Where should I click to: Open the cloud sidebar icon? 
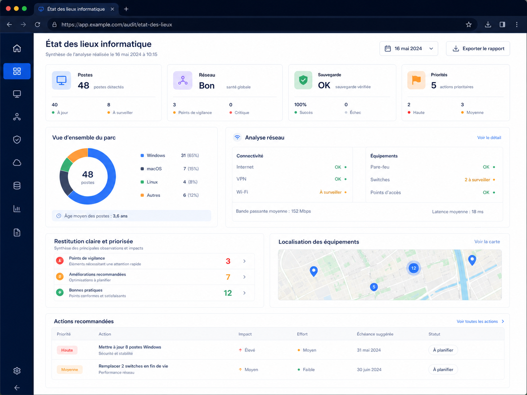17,163
